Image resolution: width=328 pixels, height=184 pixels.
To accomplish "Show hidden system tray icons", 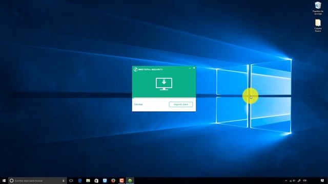I will tap(286, 180).
